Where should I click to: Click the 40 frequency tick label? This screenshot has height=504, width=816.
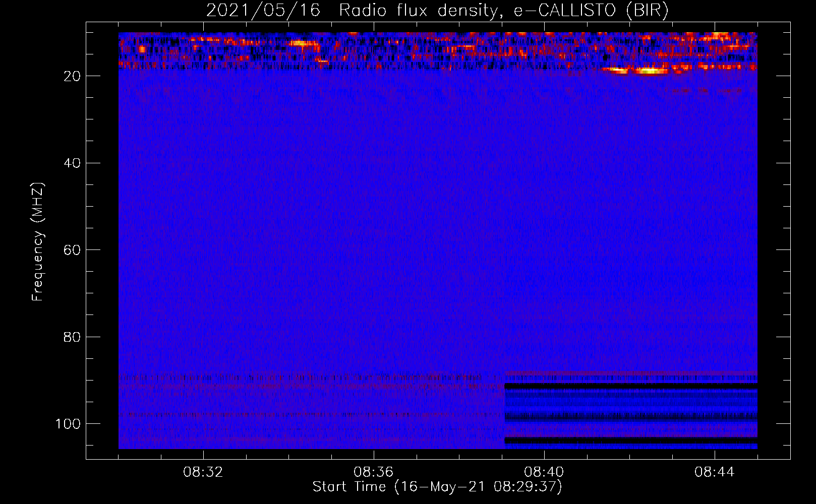[72, 163]
